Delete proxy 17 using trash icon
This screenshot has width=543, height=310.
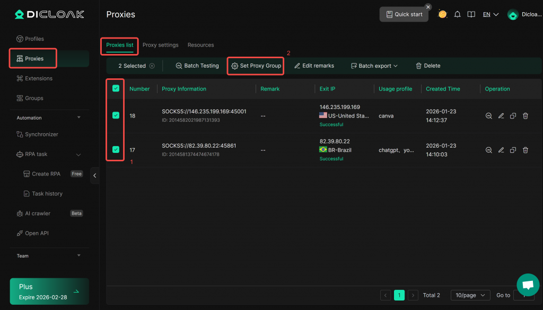tap(526, 150)
